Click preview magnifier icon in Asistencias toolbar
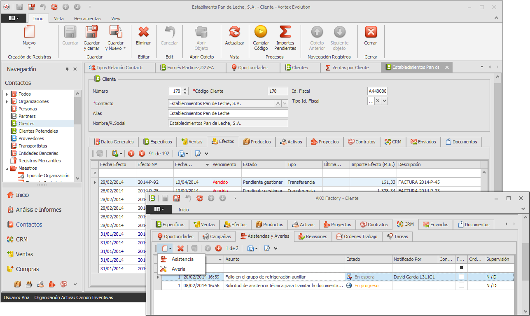 click(267, 248)
